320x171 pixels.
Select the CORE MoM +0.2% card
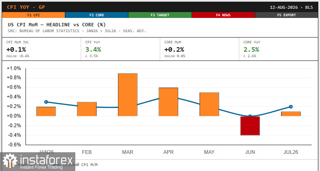coord(200,49)
